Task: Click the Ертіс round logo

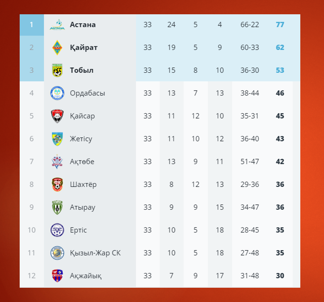Action: click(57, 230)
